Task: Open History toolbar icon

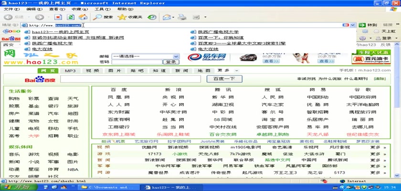Action: click(x=152, y=17)
